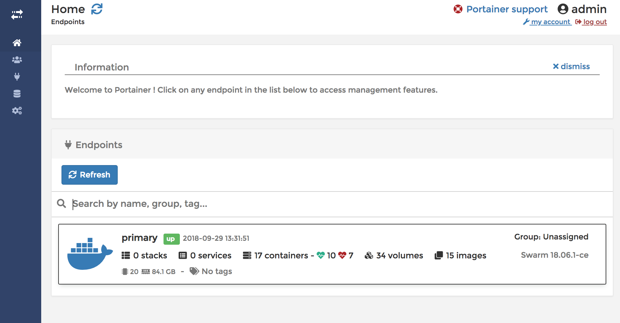The width and height of the screenshot is (620, 323).
Task: Click the red unhealthy heart icon
Action: 342,255
